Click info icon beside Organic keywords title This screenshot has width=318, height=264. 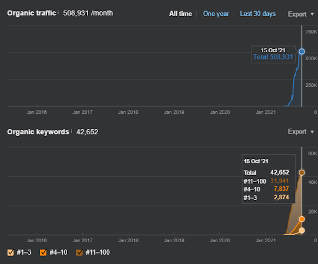(x=71, y=131)
